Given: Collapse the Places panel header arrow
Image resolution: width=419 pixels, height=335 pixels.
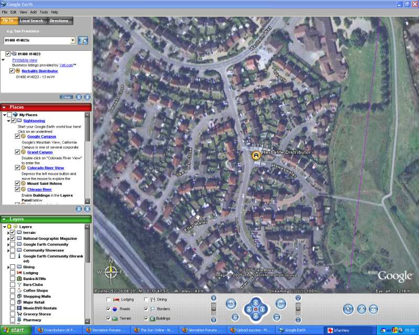Looking at the screenshot, I should tap(4, 107).
